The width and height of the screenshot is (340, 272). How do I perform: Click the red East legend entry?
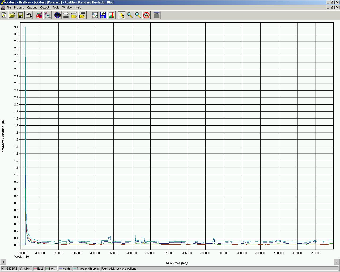(x=39, y=269)
